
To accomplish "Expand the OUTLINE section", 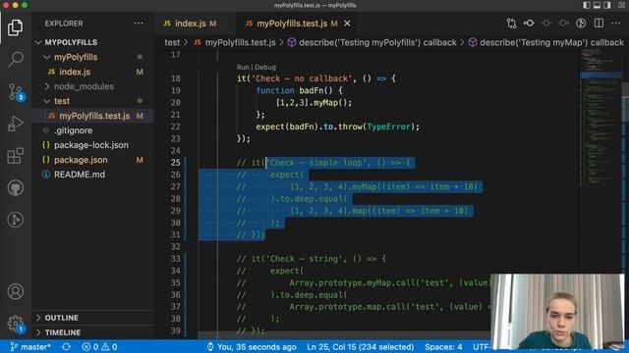I will coord(92,318).
